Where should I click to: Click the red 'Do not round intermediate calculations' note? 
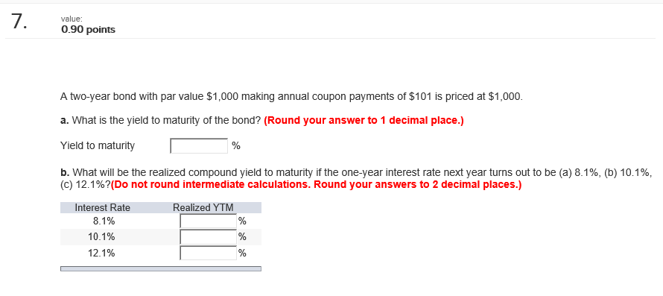tap(317, 185)
